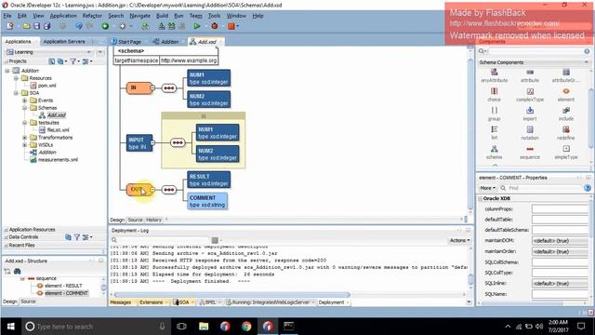Click the Windows taskbar search box
This screenshot has width=595, height=335.
[x=96, y=327]
